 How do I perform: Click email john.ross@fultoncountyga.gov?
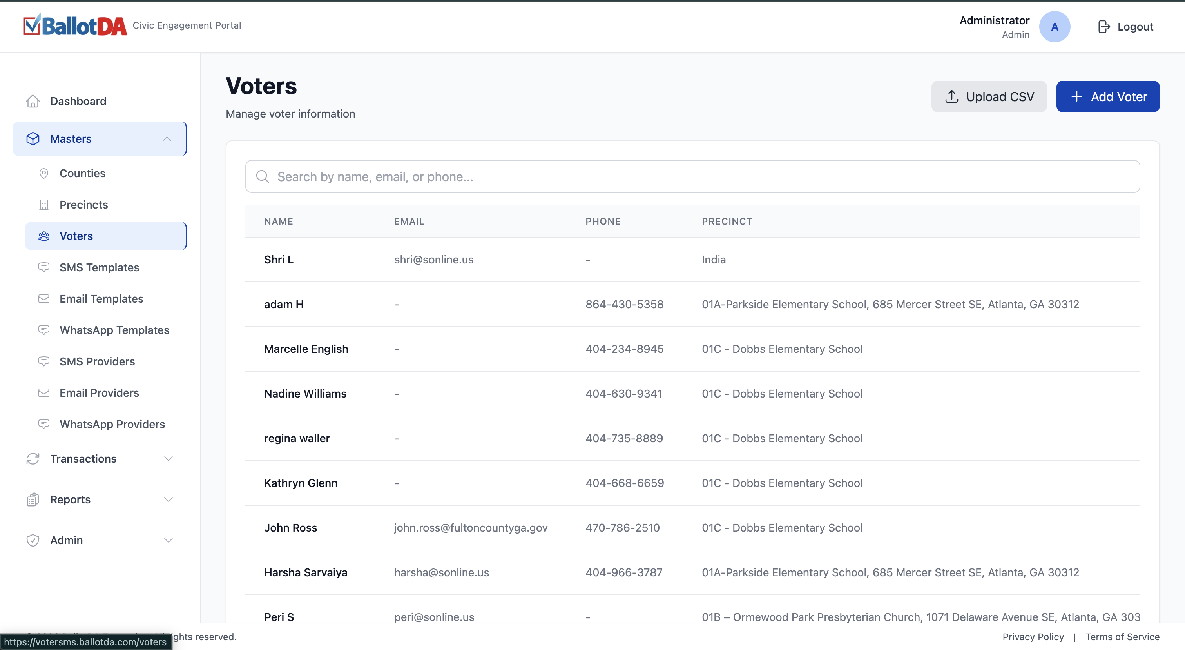coord(471,528)
